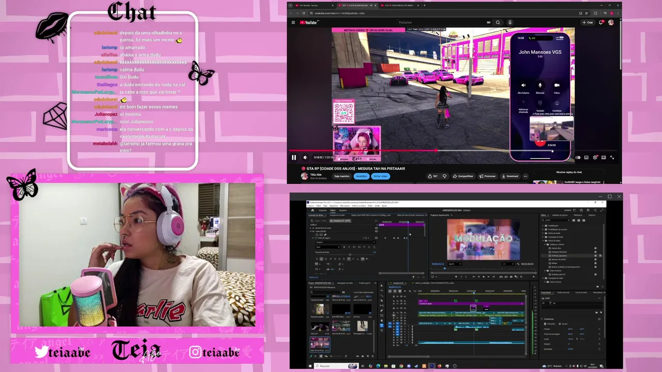
Task: Adjust the font size slider in Effect Controls
Action: pos(350,255)
